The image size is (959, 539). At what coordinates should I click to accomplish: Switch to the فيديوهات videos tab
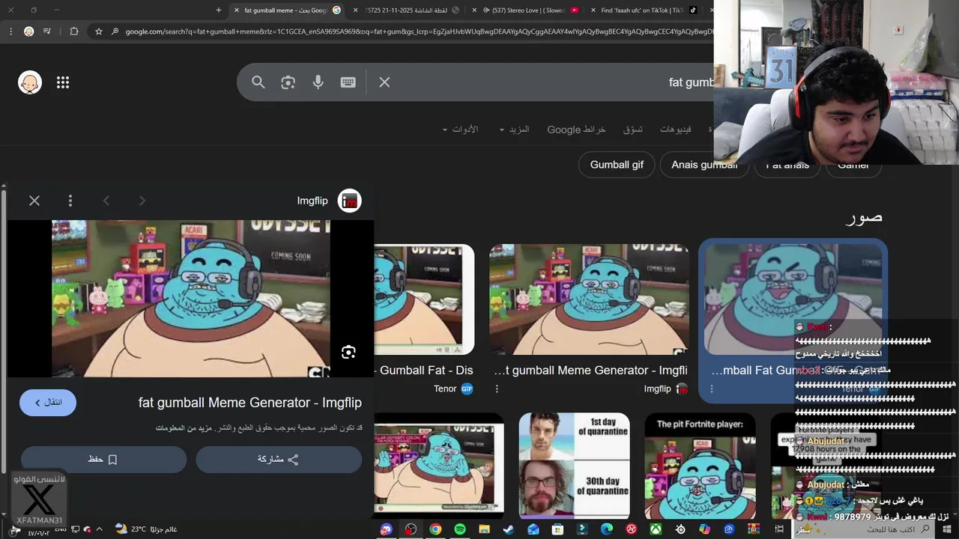pyautogui.click(x=677, y=130)
